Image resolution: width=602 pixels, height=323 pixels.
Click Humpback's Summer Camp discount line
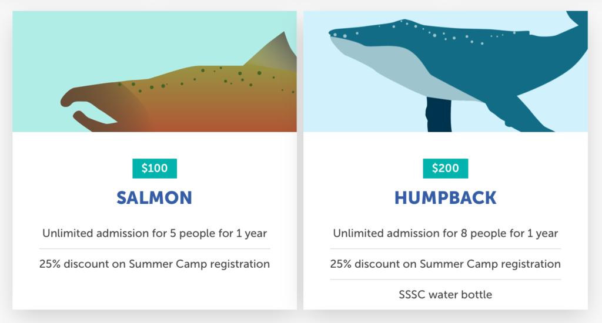446,264
